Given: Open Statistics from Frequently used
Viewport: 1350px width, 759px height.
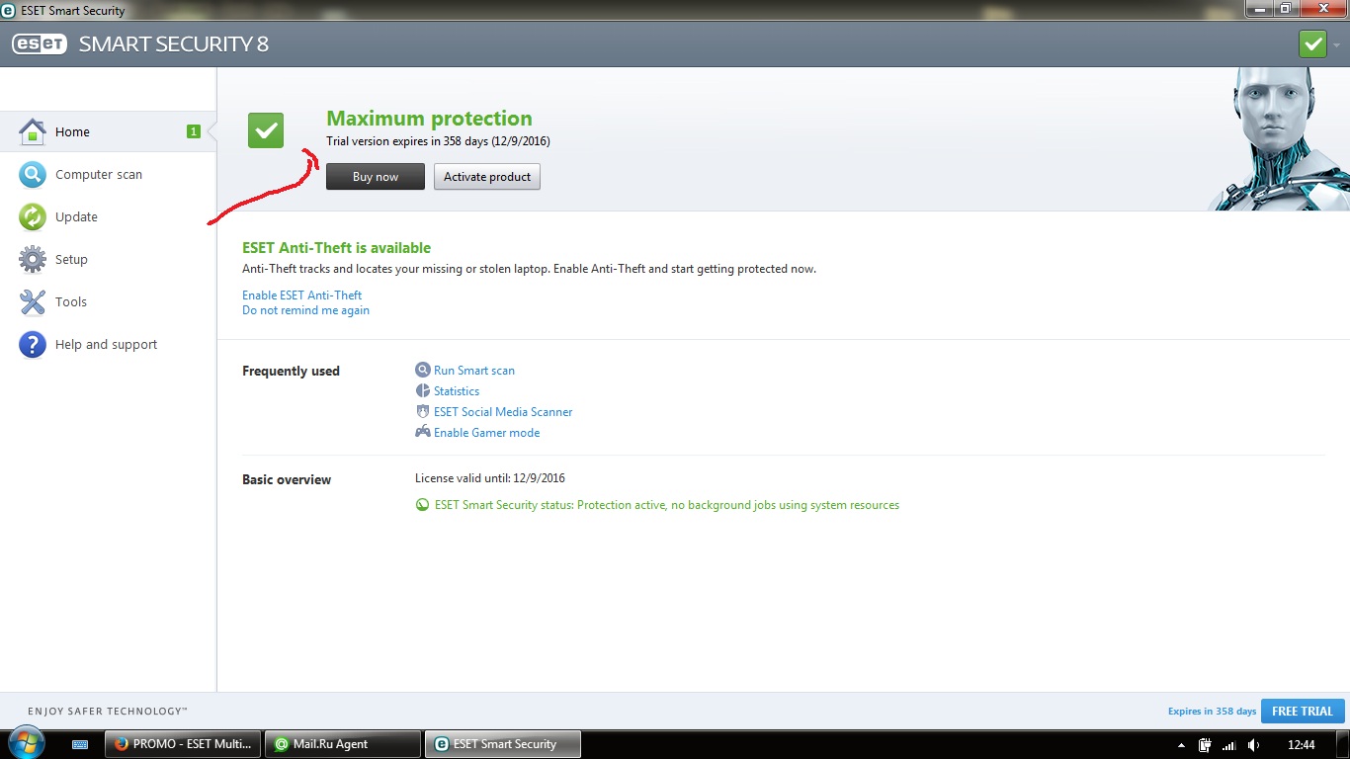Looking at the screenshot, I should pos(457,391).
